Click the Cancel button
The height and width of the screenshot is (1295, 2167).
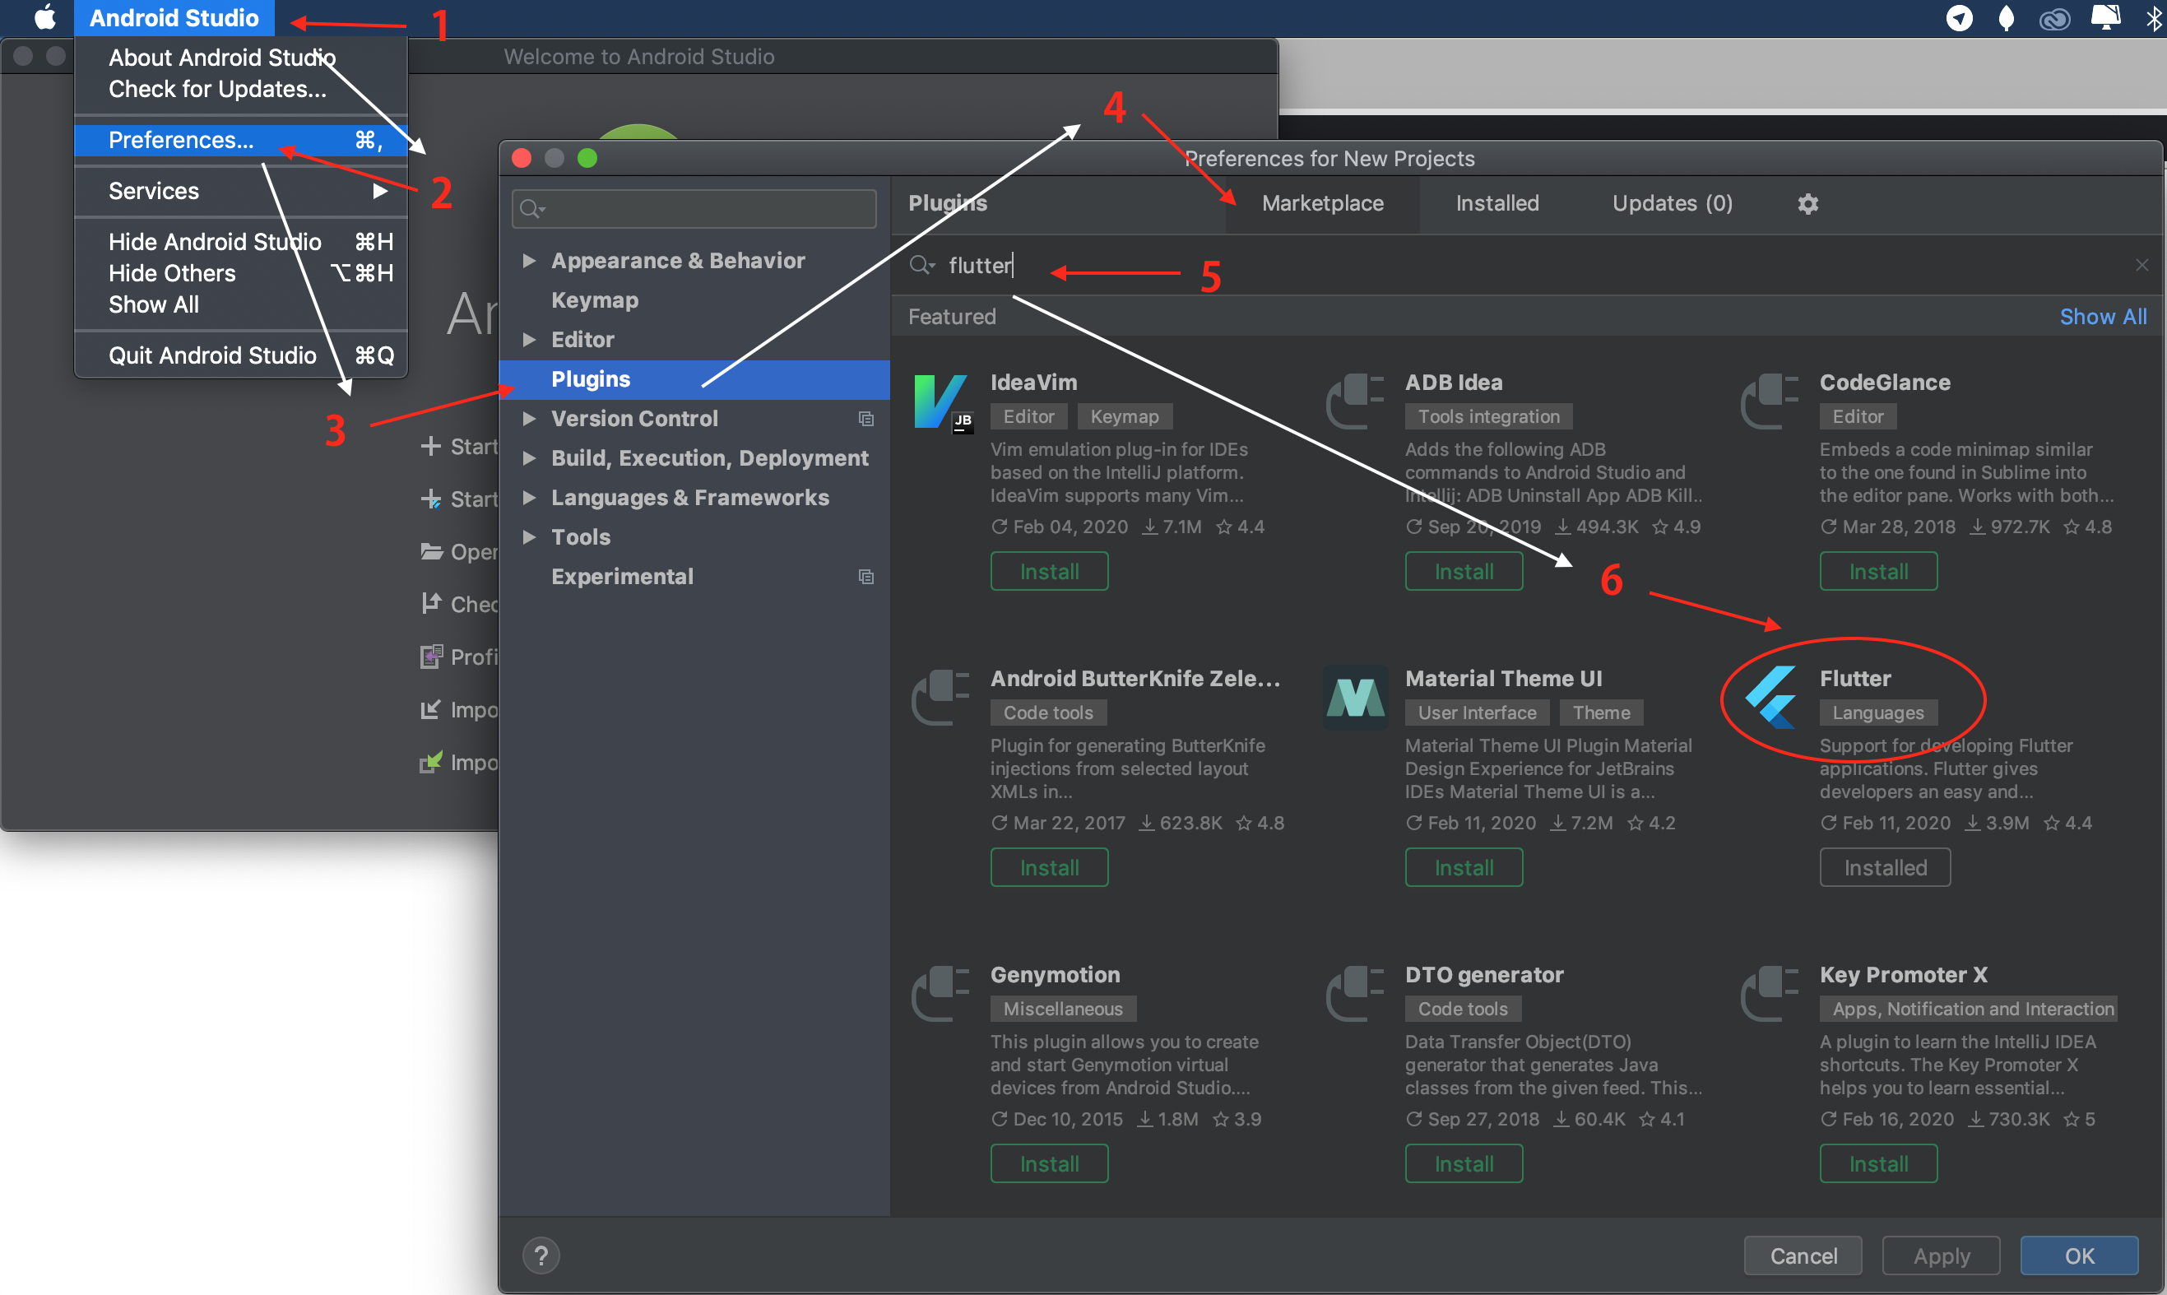pyautogui.click(x=1803, y=1256)
